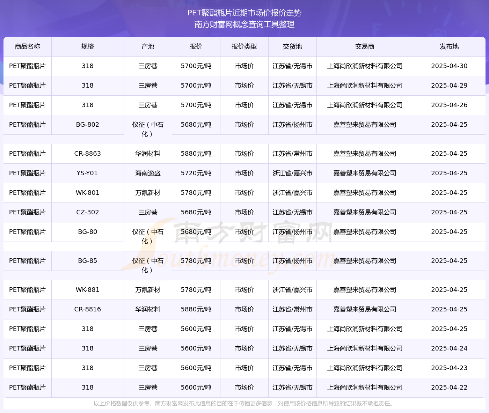Click 万凯新材 in the WK-881 row
Screen dimensions: 489x413
(148, 290)
